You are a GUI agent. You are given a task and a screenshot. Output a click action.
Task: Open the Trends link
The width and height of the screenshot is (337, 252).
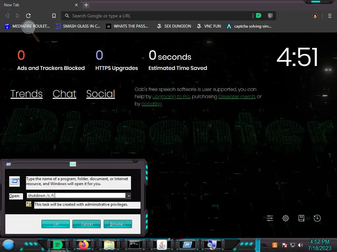pyautogui.click(x=26, y=94)
